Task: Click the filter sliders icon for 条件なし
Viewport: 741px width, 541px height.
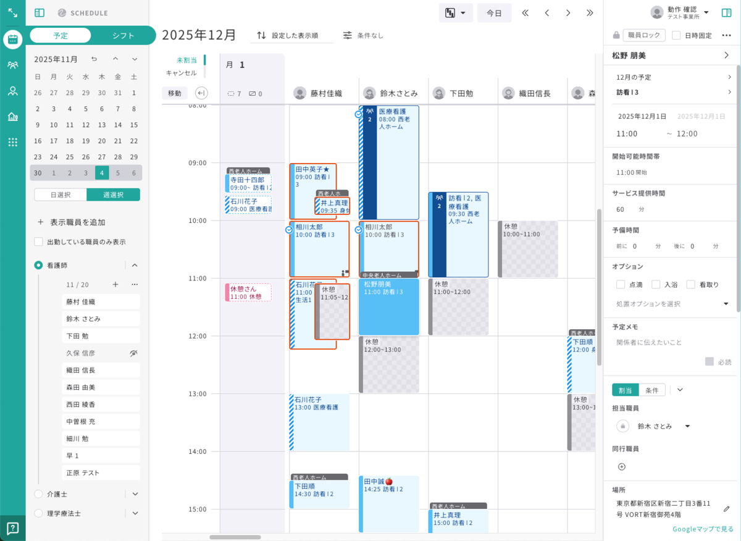Action: click(348, 35)
